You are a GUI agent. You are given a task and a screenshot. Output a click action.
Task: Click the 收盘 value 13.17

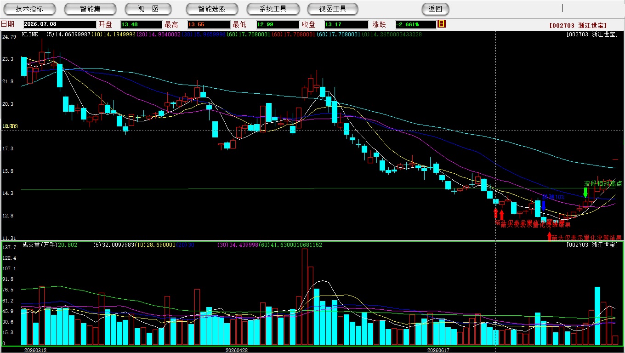(346, 24)
